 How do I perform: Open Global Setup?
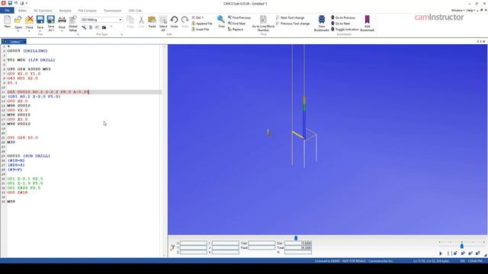click(x=73, y=24)
